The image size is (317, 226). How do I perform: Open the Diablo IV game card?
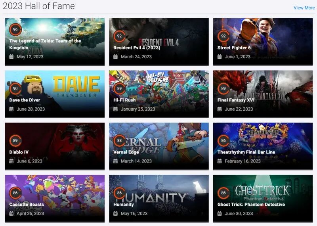[x=55, y=146]
